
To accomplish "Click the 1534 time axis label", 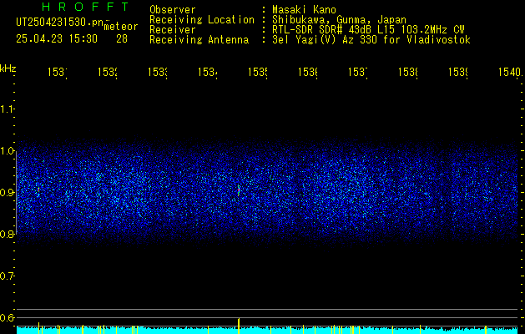I will point(208,73).
